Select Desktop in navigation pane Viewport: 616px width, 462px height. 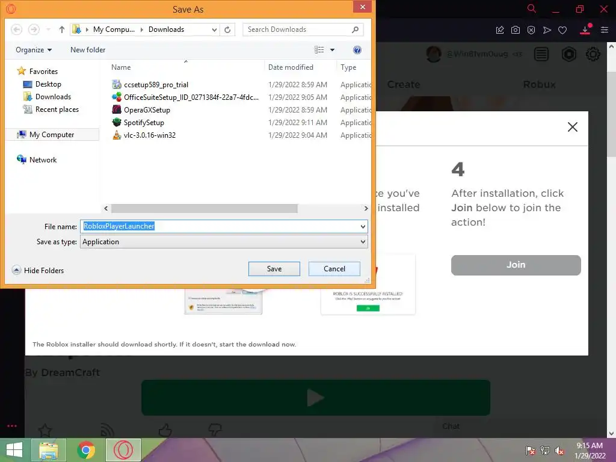click(42, 84)
